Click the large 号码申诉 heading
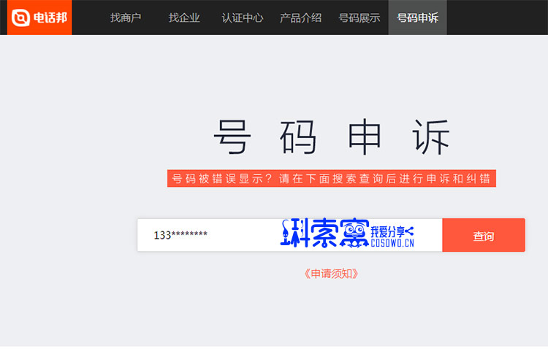Screen dimensions: 548x362 click(x=331, y=136)
